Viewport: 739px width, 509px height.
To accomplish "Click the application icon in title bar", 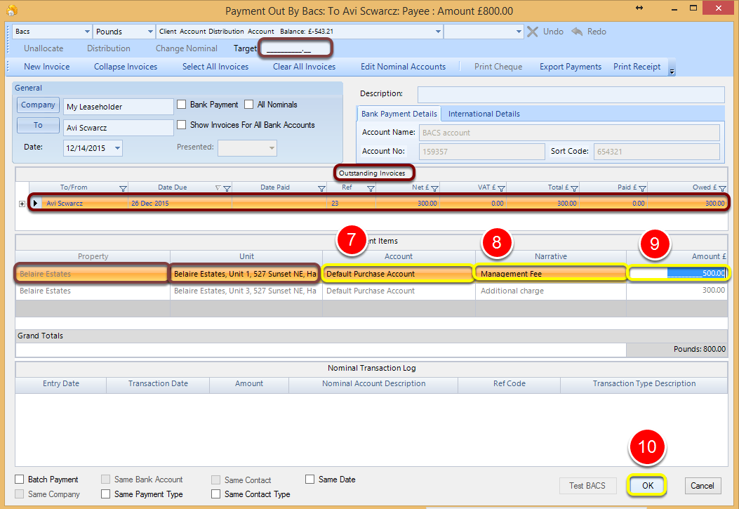I will tap(12, 10).
